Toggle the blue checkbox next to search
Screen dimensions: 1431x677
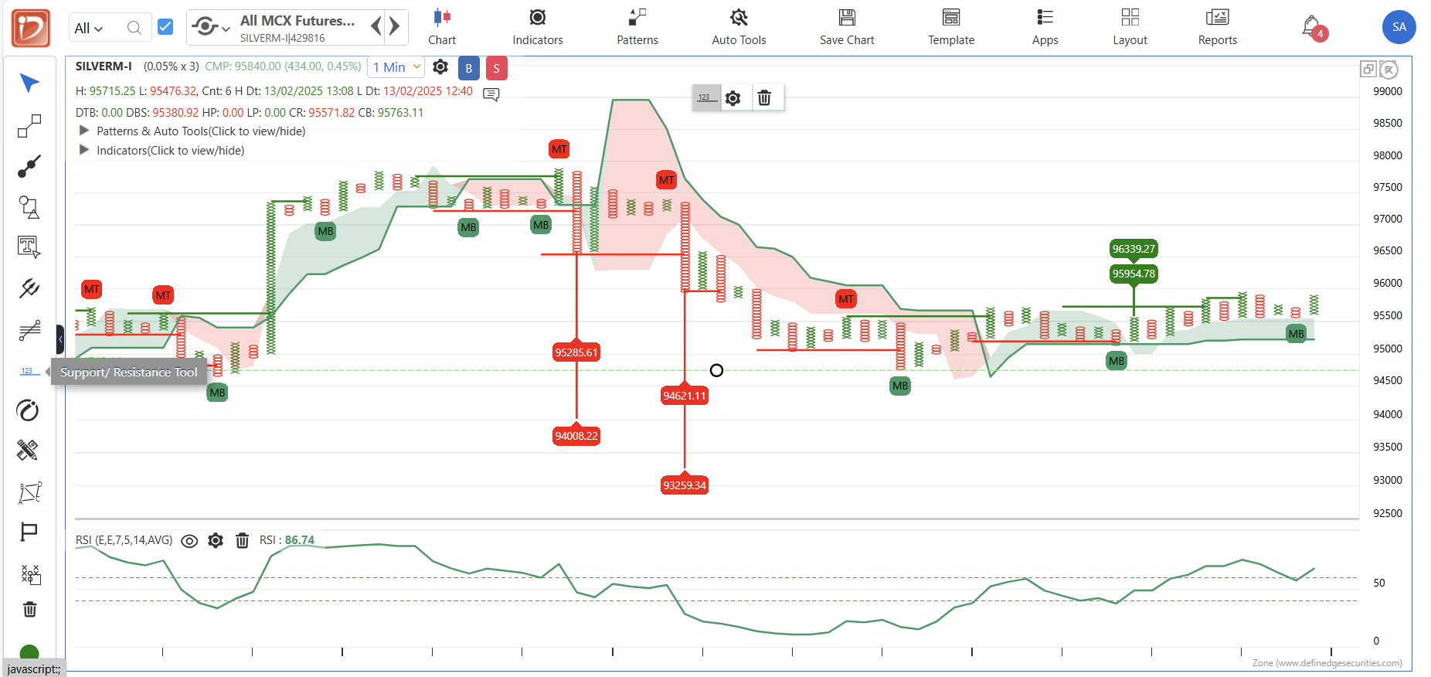pyautogui.click(x=165, y=27)
